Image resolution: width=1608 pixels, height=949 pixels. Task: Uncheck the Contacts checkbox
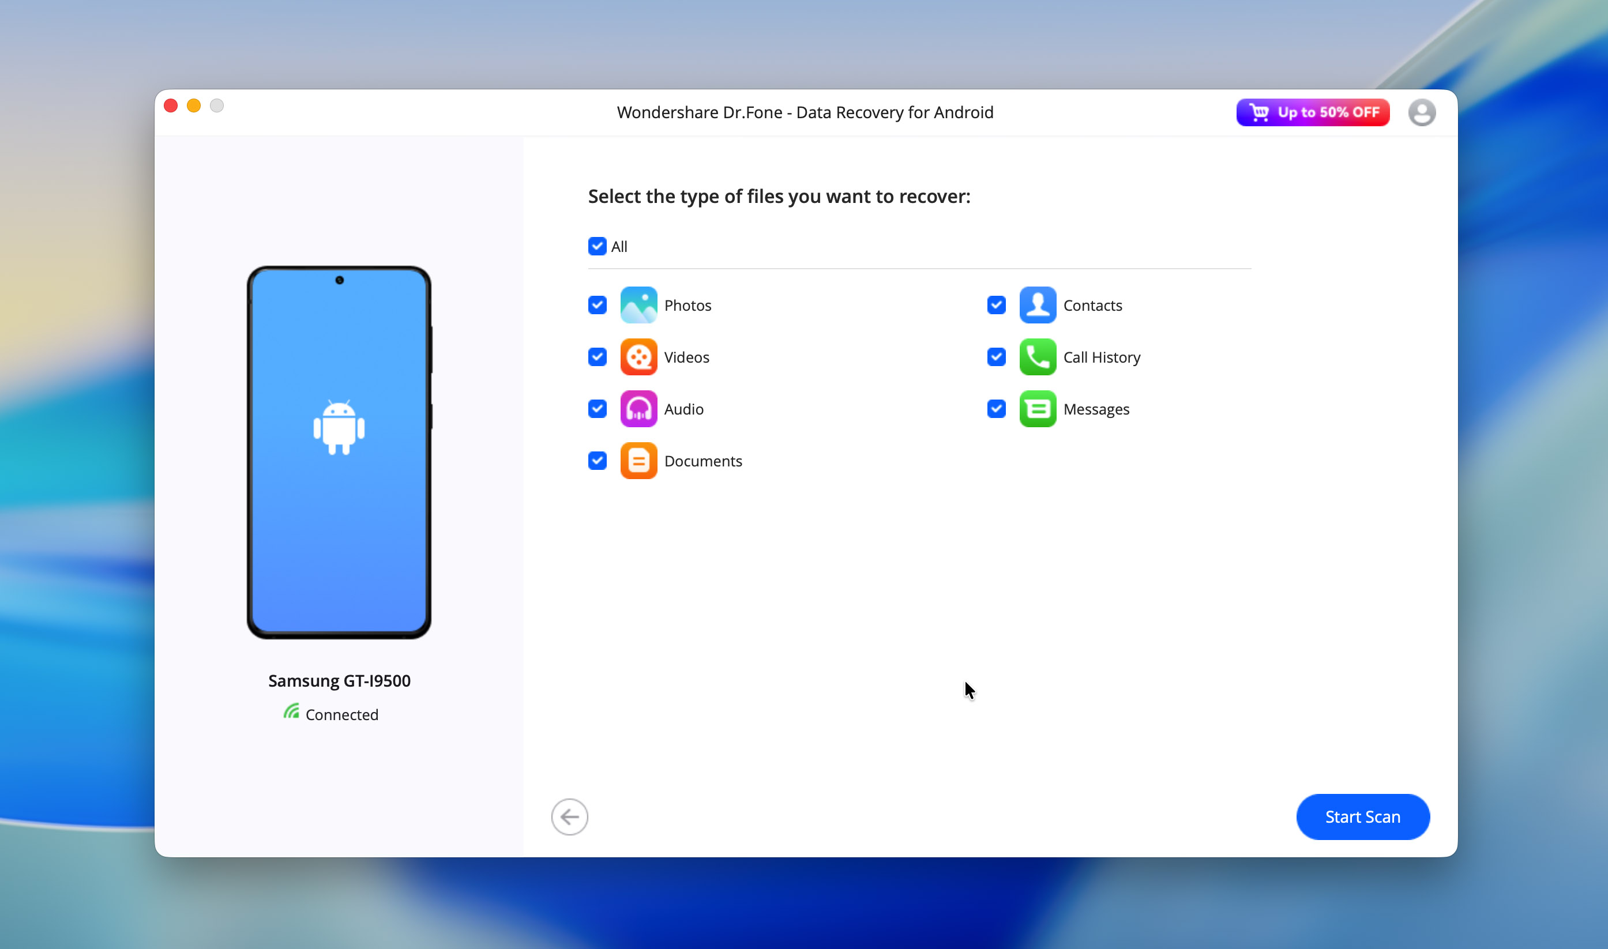pos(996,305)
